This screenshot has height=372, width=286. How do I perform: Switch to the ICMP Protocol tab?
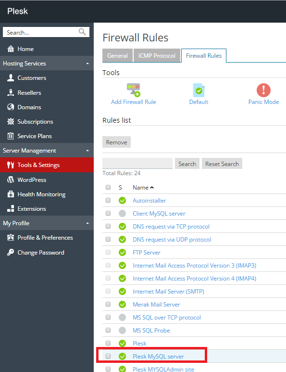point(157,55)
